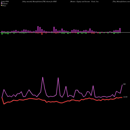Click the 'Volume' legend label
This screenshot has height=130, width=130.
pyautogui.click(x=5, y=4)
